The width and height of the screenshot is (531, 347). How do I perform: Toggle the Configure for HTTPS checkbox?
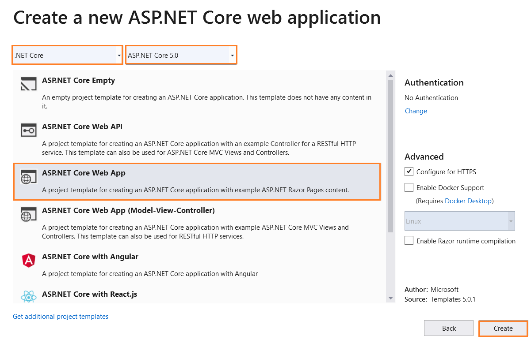pos(409,172)
